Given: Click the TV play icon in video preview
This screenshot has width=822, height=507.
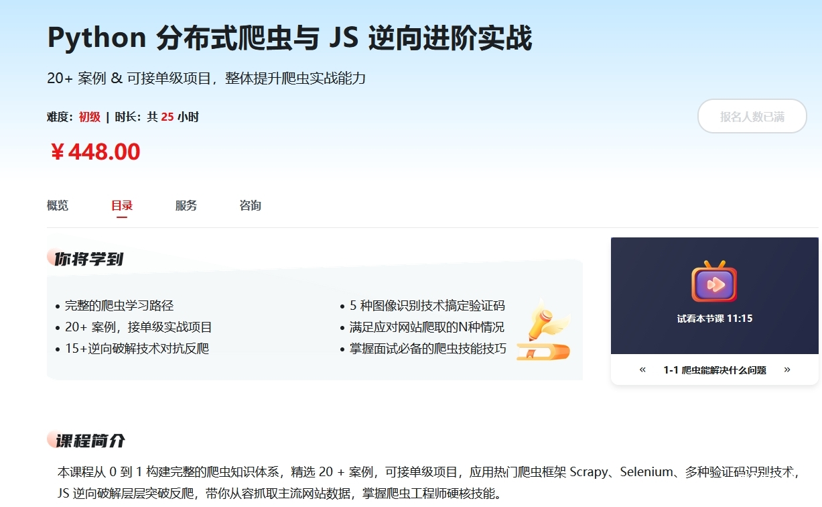Looking at the screenshot, I should tap(714, 283).
